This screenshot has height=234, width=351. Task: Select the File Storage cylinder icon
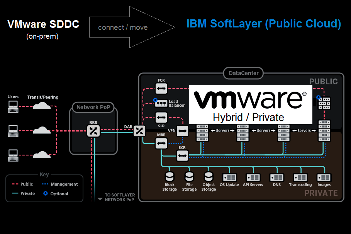point(189,176)
